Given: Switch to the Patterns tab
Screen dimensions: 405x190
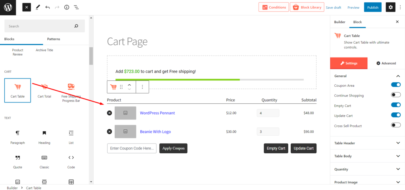Looking at the screenshot, I should (x=53, y=39).
